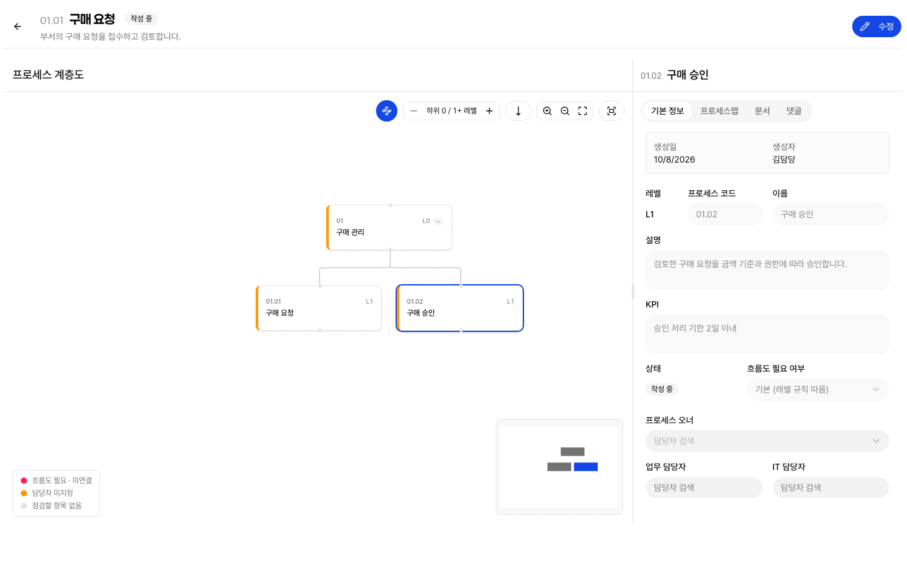This screenshot has height=567, width=907.
Task: Click the KPI text area
Action: tap(767, 334)
